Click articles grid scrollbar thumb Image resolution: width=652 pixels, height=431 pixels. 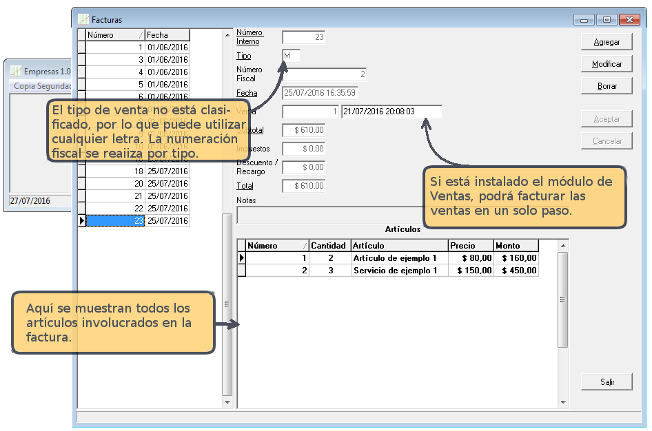click(x=563, y=299)
